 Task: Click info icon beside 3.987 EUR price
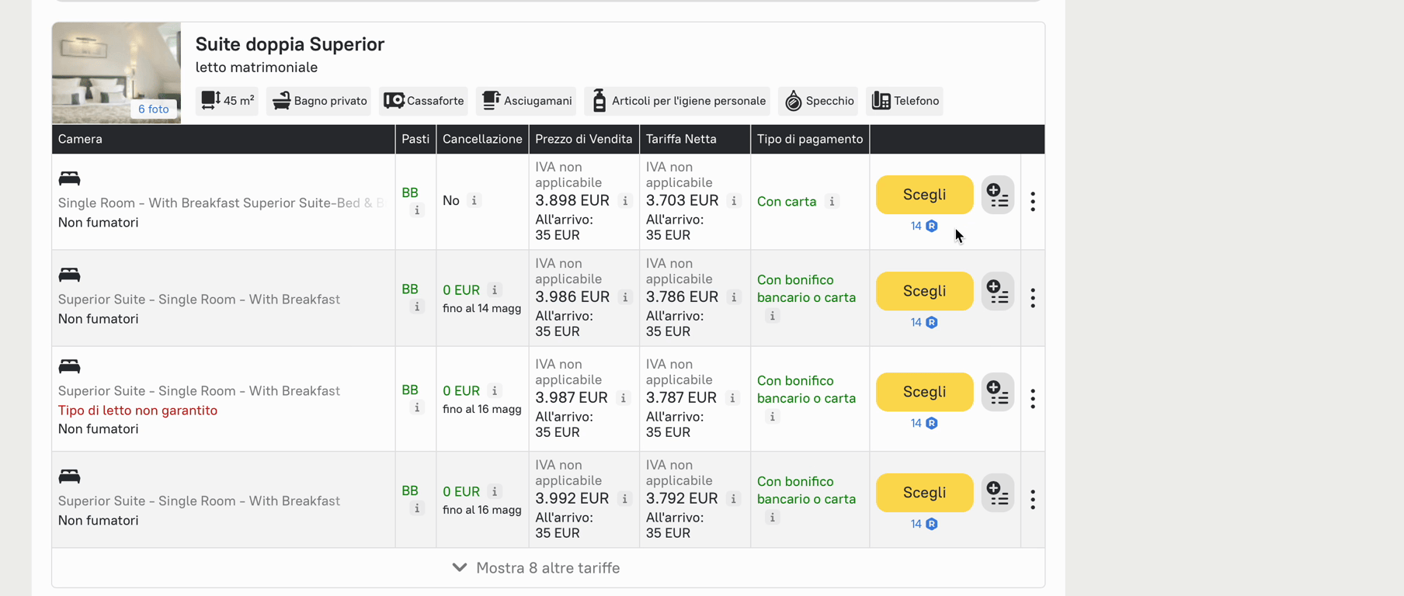coord(624,397)
